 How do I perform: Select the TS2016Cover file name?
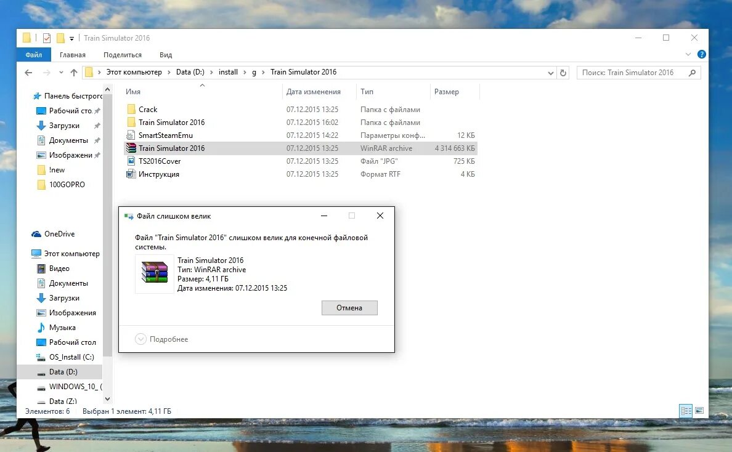tap(160, 161)
